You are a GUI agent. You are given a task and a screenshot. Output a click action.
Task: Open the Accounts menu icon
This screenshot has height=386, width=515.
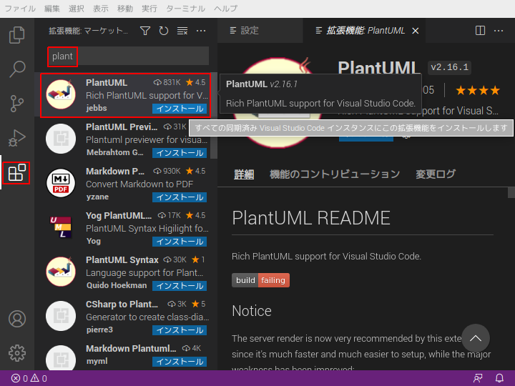(x=17, y=319)
